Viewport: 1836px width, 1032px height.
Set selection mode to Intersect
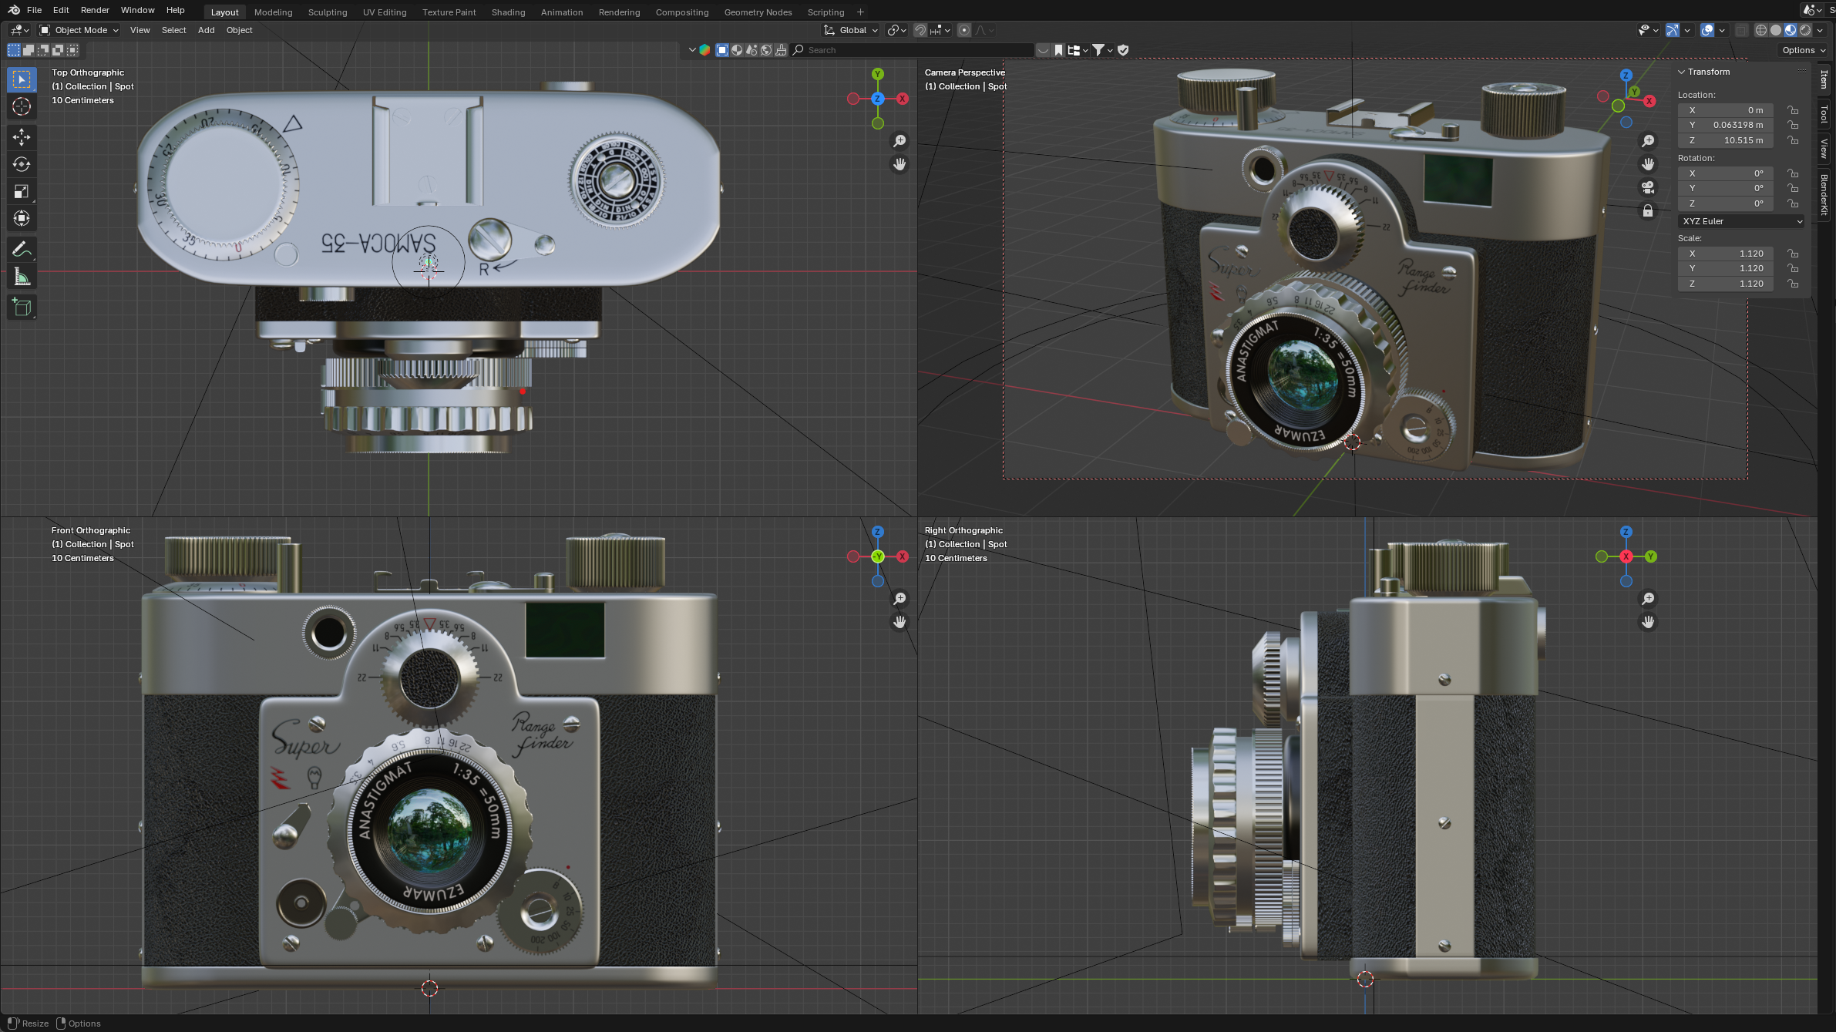click(72, 50)
